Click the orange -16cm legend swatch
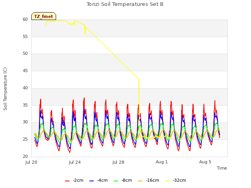251x188 pixels. tap(140, 181)
